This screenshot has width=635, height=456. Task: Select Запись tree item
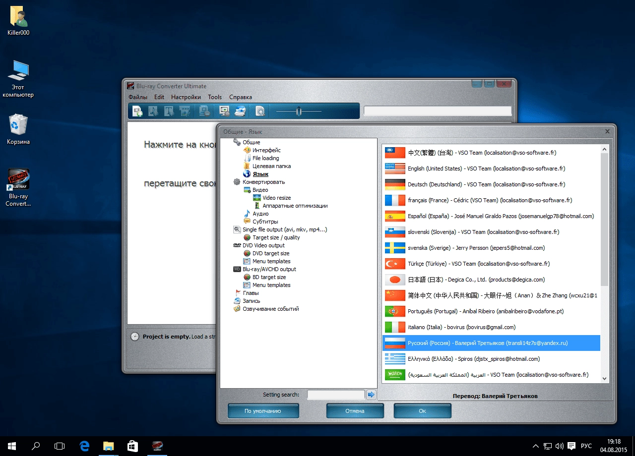[x=251, y=301]
